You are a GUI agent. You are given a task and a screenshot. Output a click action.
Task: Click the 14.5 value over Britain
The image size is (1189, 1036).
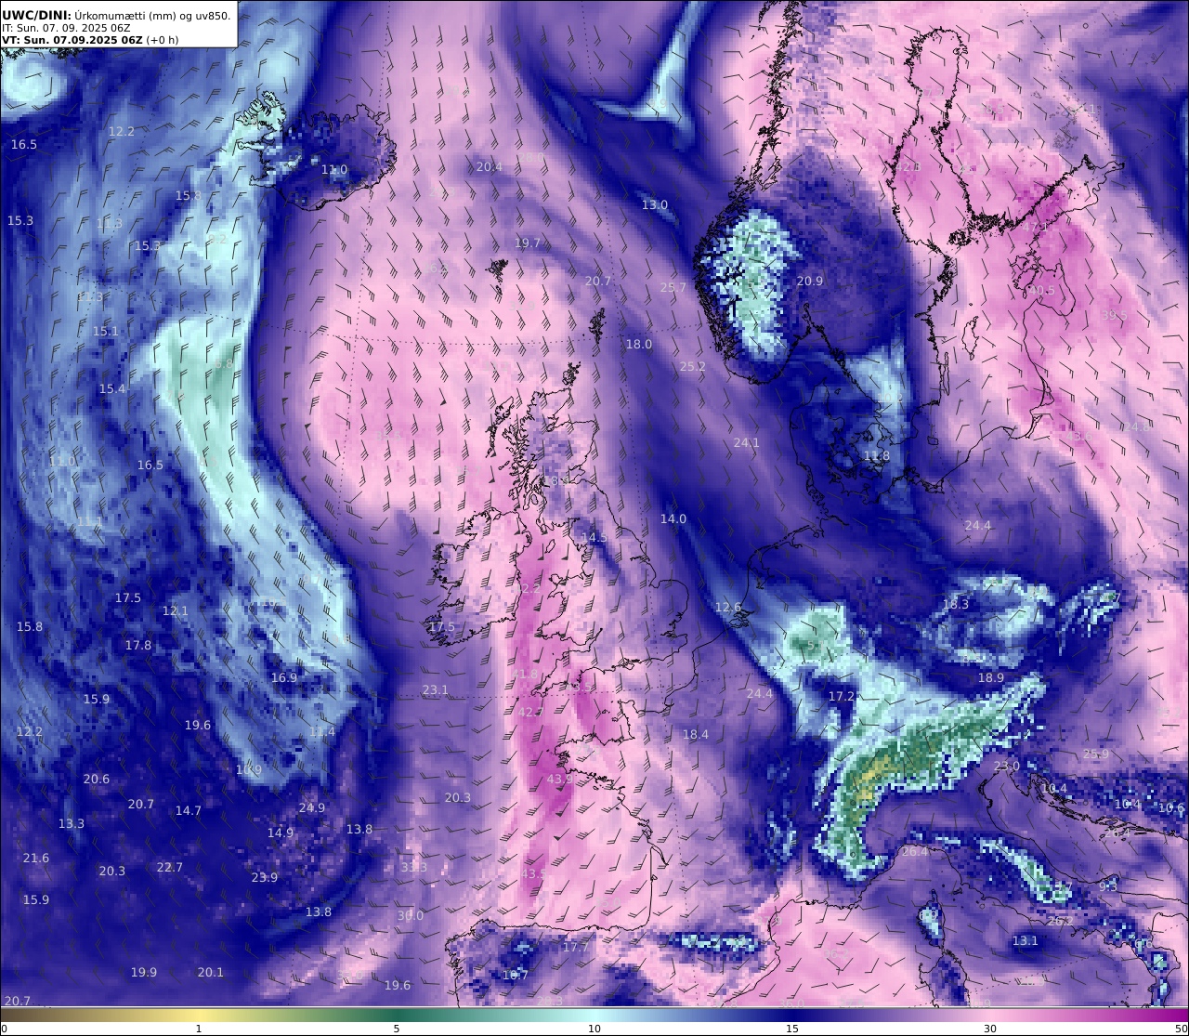594,537
